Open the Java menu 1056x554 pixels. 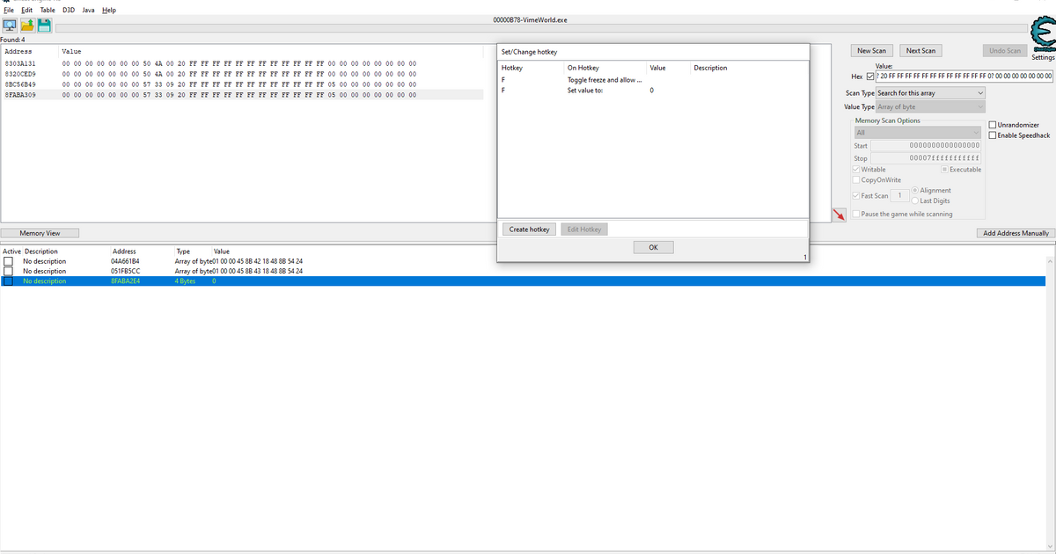click(88, 10)
